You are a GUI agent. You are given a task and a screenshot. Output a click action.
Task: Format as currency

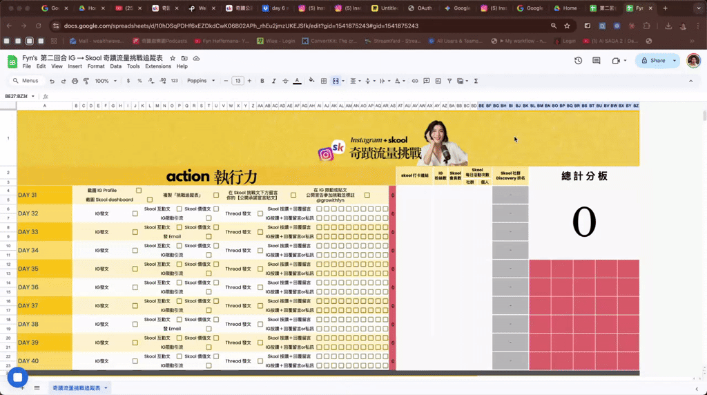(x=128, y=81)
